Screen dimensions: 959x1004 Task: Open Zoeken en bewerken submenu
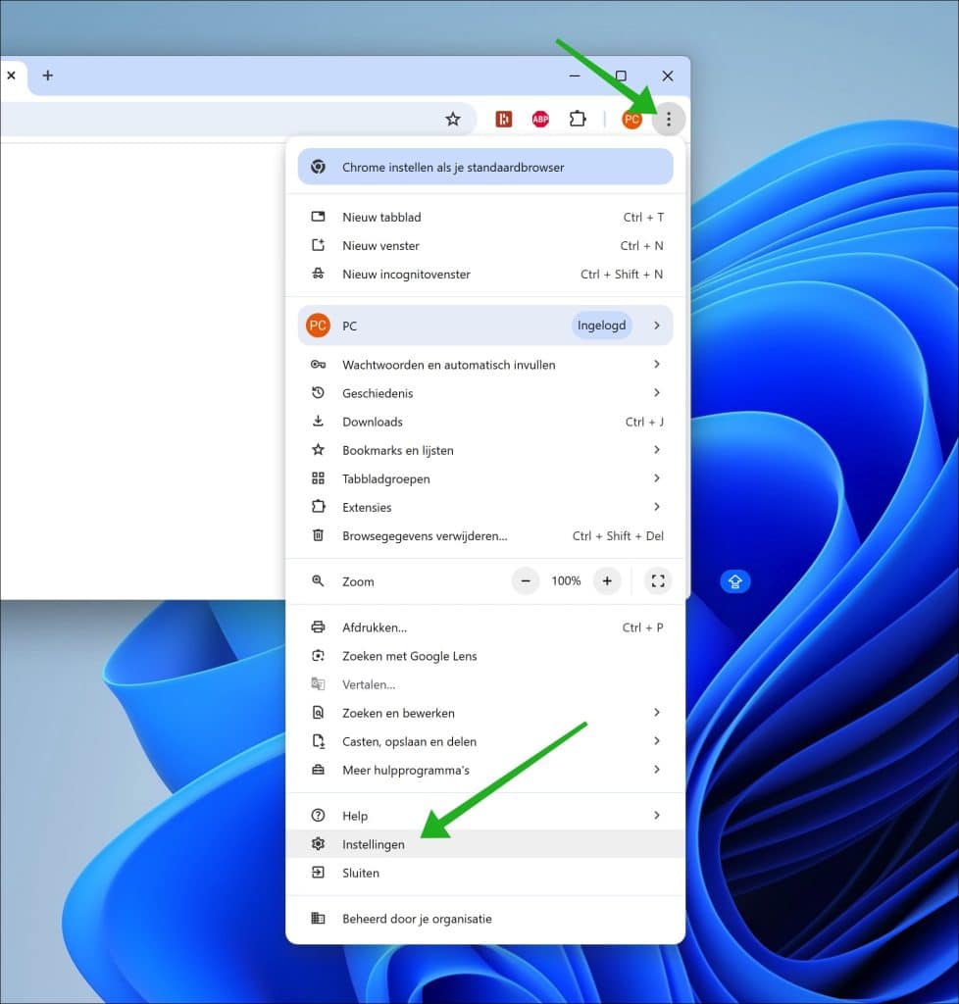(x=485, y=714)
